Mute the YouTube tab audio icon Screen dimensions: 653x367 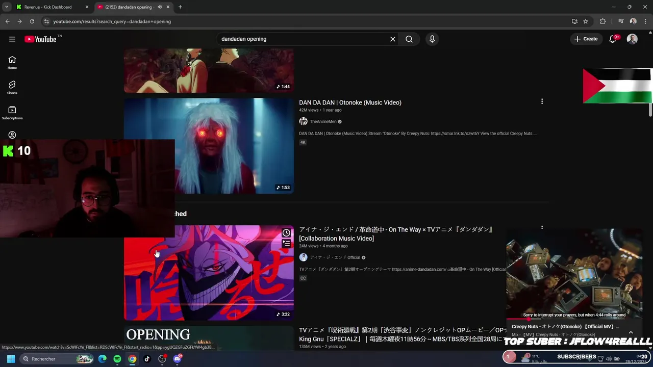tap(160, 7)
